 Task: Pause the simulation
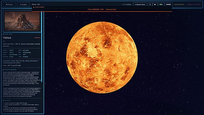coord(150,4)
